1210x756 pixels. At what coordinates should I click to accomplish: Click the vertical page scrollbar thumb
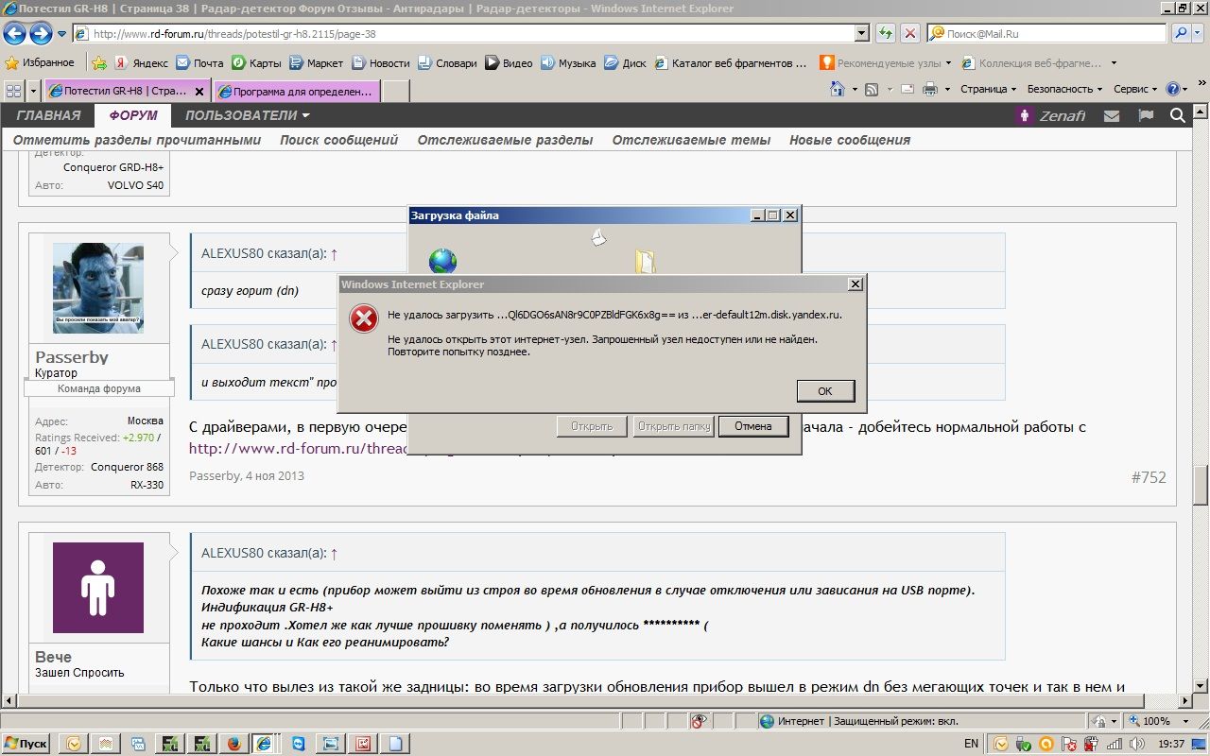tap(1201, 486)
